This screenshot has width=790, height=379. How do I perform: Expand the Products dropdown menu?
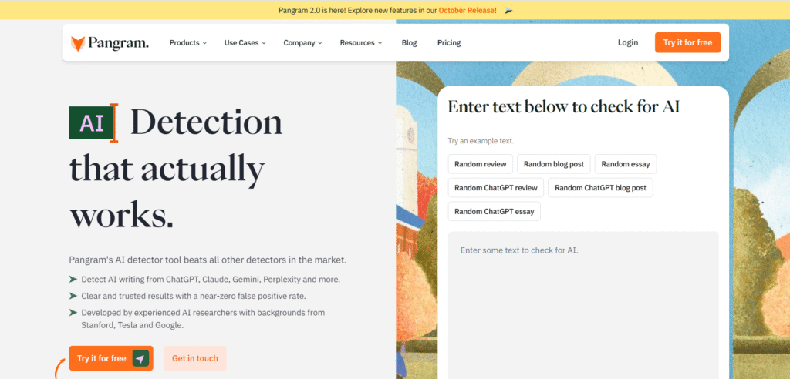pyautogui.click(x=187, y=43)
